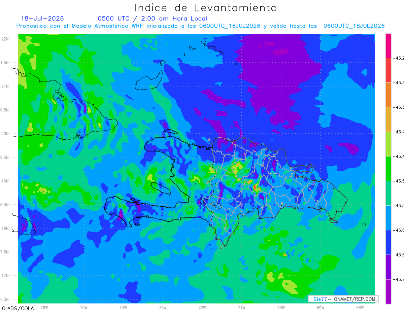Select the pink top swatch of the color bar
This screenshot has height=312, width=404.
388,46
